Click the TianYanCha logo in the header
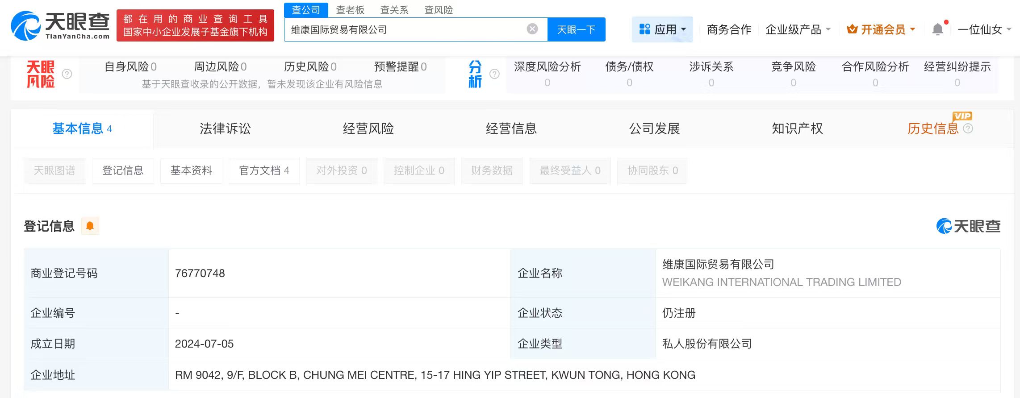 tap(60, 26)
